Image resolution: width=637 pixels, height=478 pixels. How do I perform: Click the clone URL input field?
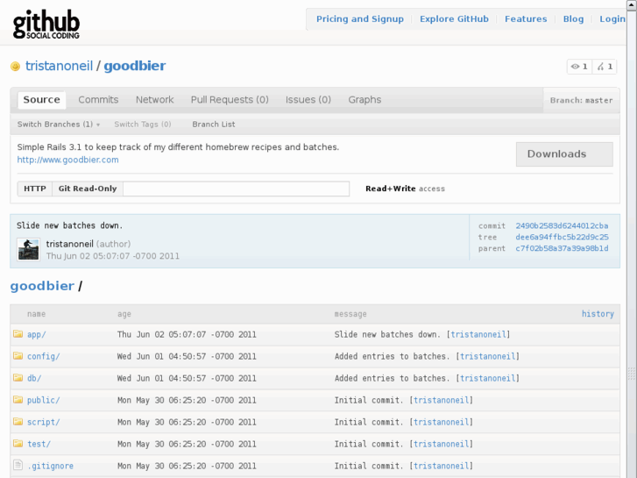pos(236,189)
